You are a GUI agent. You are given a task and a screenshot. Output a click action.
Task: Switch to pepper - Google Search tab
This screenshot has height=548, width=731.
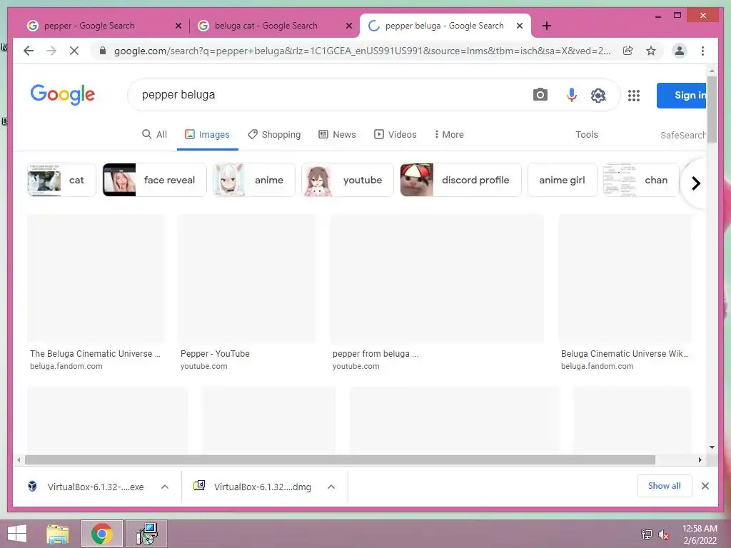[104, 26]
